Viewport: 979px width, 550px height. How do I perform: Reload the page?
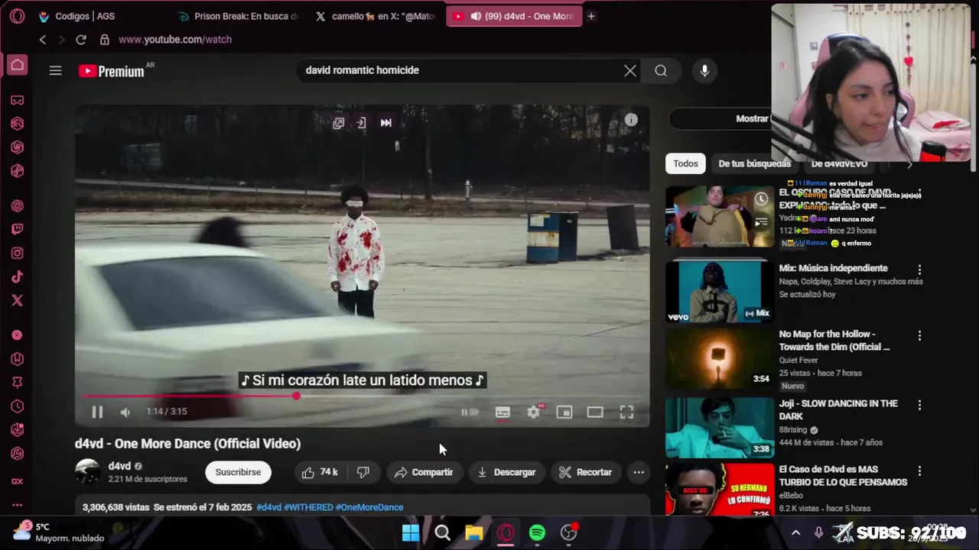click(81, 40)
